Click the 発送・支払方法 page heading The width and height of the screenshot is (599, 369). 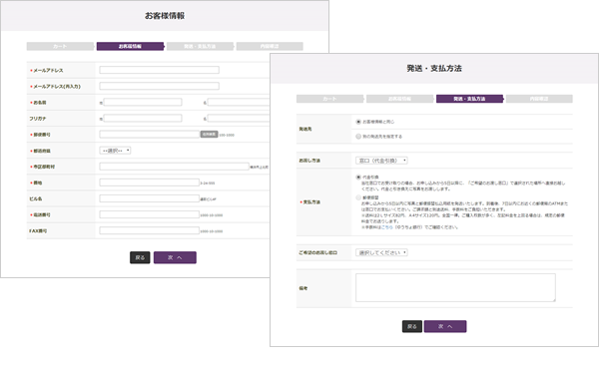(x=434, y=68)
